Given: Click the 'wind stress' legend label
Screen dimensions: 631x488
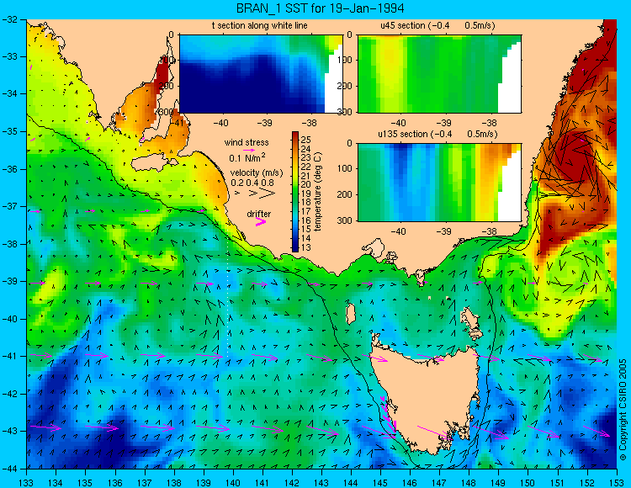Looking at the screenshot, I should pyautogui.click(x=247, y=142).
